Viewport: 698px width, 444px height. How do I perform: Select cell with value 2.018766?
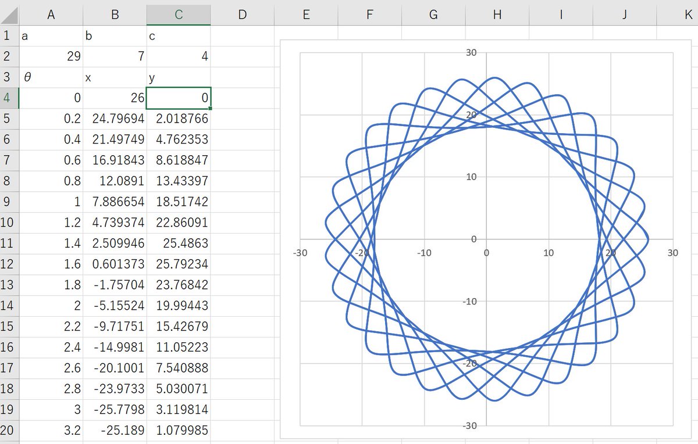[x=179, y=119]
